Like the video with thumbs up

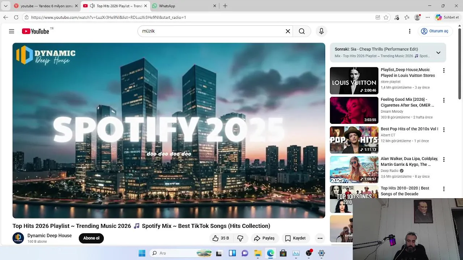221,238
